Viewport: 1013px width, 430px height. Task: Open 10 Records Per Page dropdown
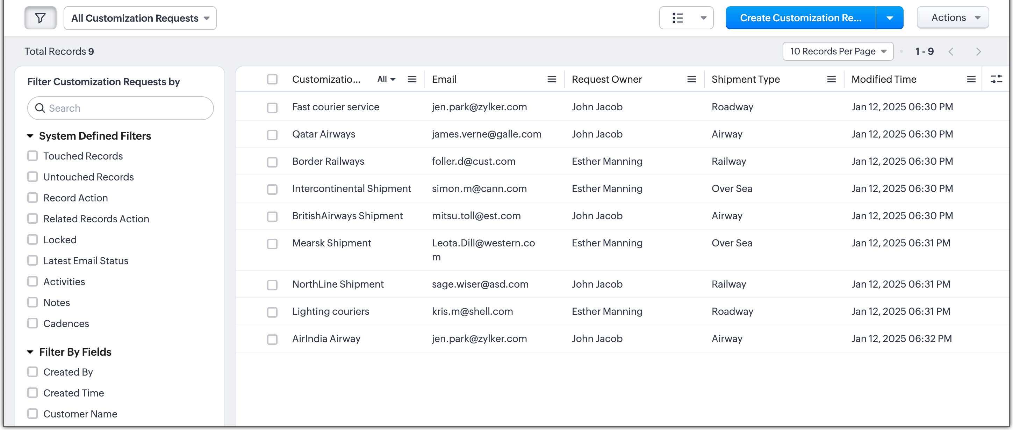(838, 51)
